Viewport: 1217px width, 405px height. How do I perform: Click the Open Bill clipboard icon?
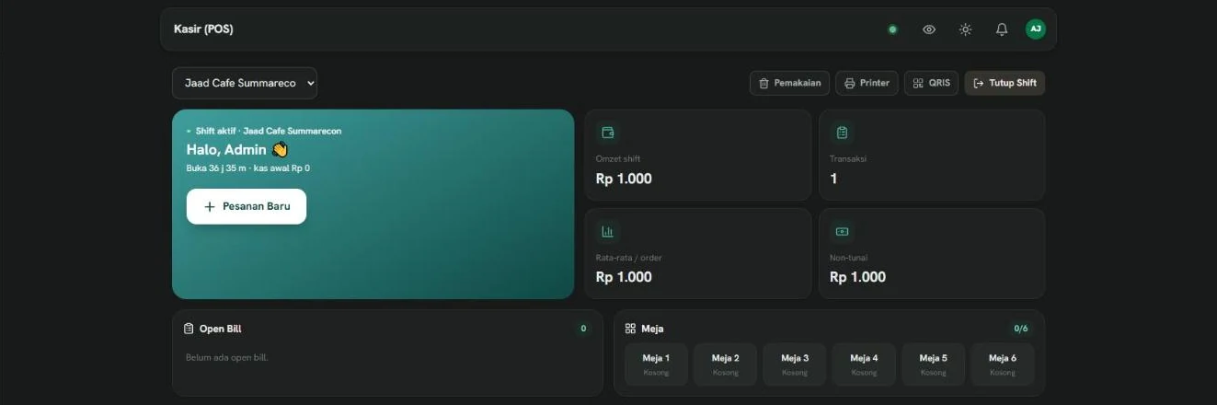pyautogui.click(x=189, y=329)
